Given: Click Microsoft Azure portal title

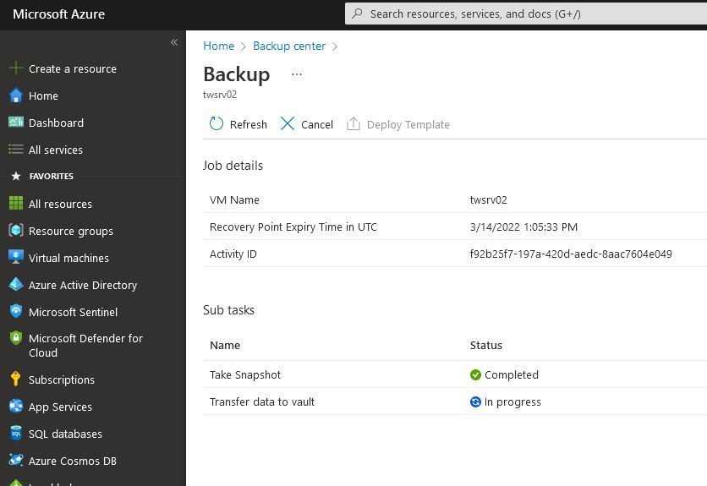Looking at the screenshot, I should [x=58, y=14].
